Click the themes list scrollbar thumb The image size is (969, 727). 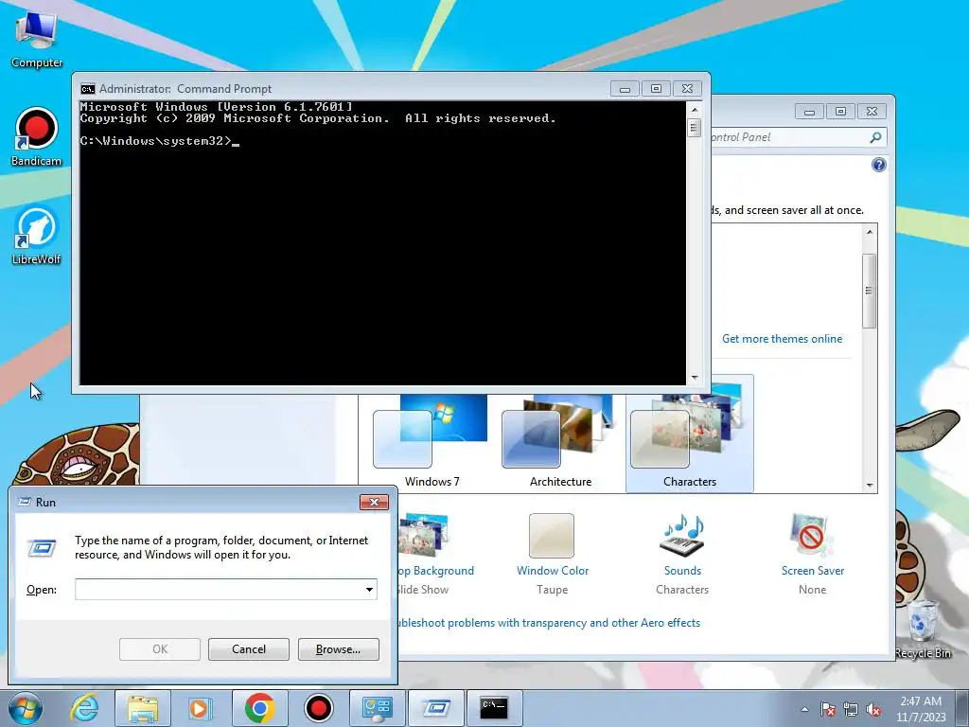point(870,291)
